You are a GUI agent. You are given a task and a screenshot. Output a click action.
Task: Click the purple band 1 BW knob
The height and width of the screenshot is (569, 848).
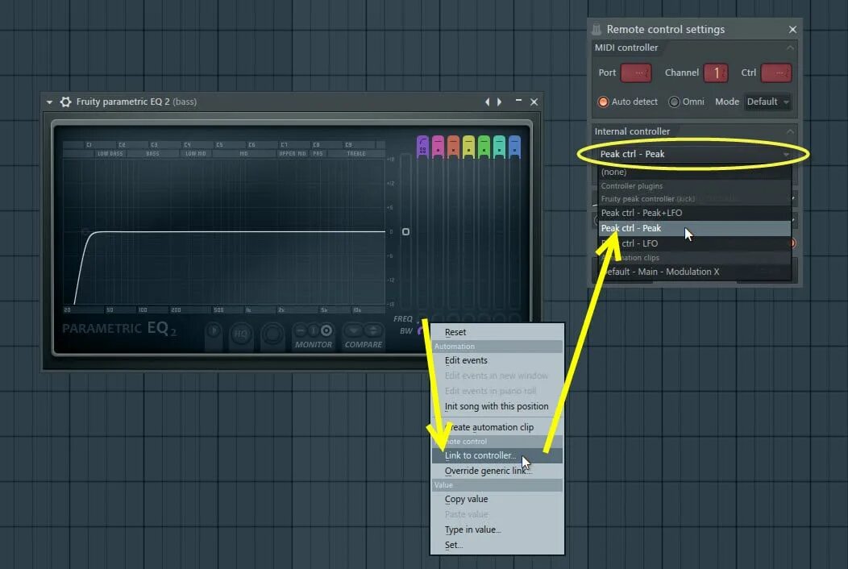coord(421,330)
